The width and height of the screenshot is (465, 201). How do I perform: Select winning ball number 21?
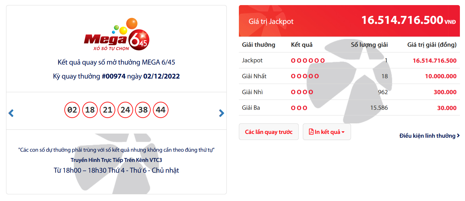click(x=108, y=110)
